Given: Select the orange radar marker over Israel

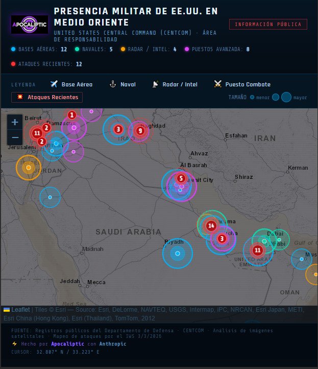Looking at the screenshot, I should point(29,168).
